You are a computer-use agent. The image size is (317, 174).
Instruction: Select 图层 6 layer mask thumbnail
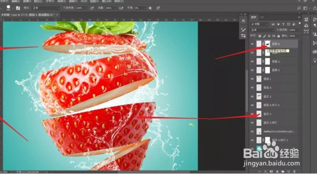[x=268, y=61]
